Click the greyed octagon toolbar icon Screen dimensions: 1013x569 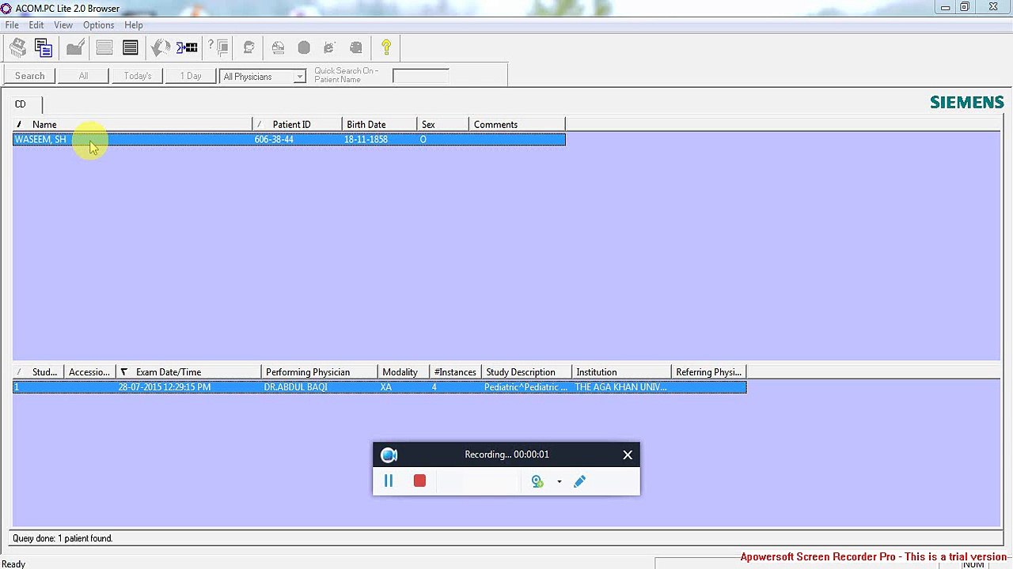click(304, 48)
